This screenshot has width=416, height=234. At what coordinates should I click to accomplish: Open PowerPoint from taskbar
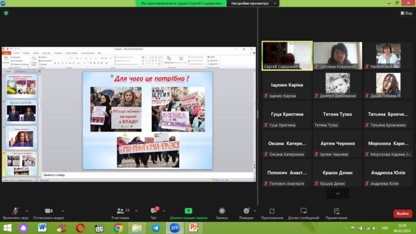click(194, 228)
